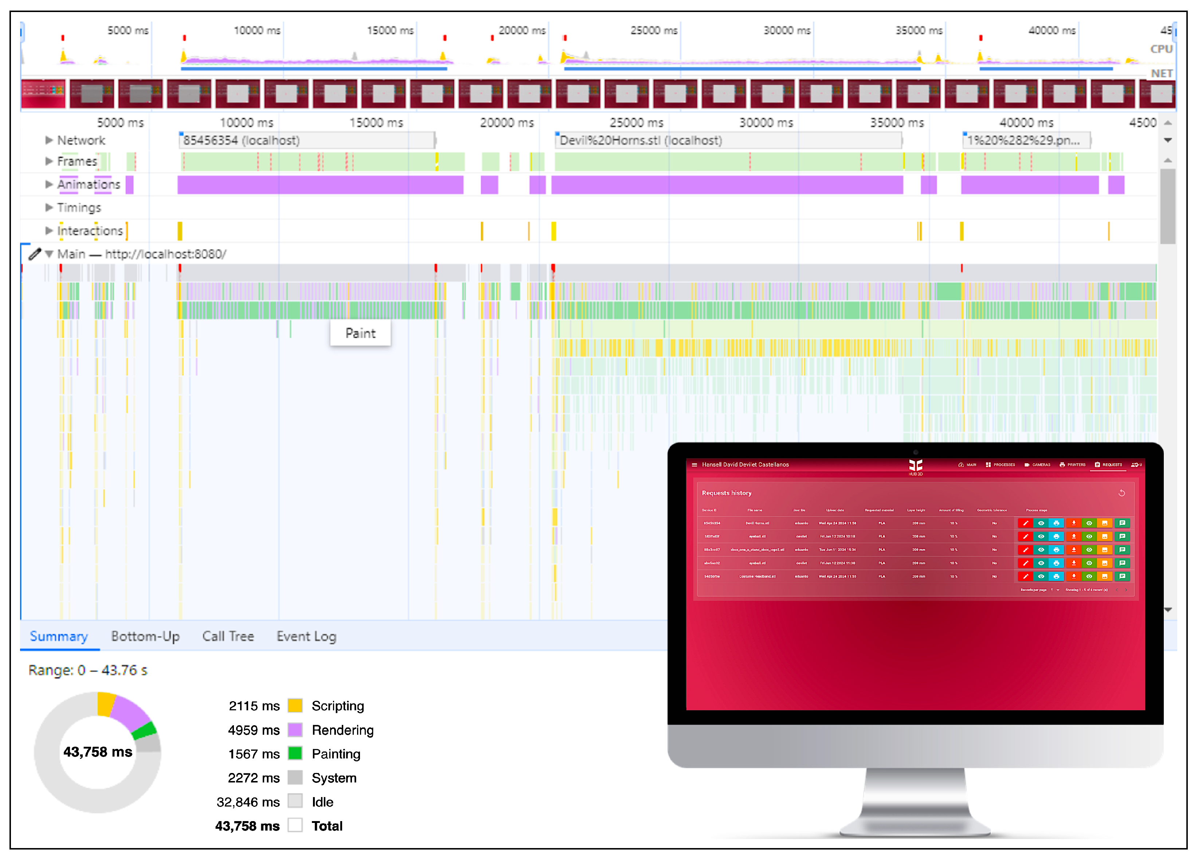Toggle teal eye icon for Devil Horns.stl
The width and height of the screenshot is (1198, 859).
pyautogui.click(x=1041, y=523)
